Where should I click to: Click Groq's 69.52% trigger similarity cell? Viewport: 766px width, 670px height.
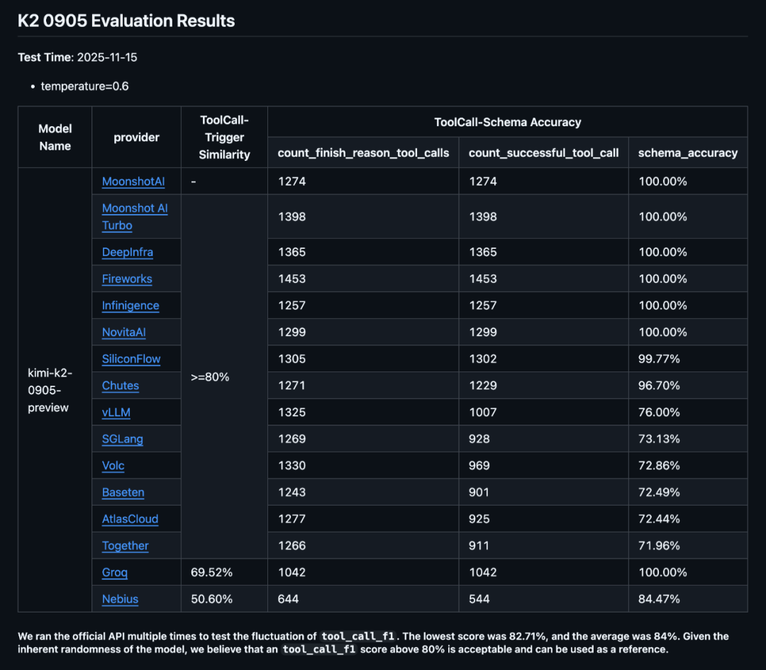click(211, 572)
